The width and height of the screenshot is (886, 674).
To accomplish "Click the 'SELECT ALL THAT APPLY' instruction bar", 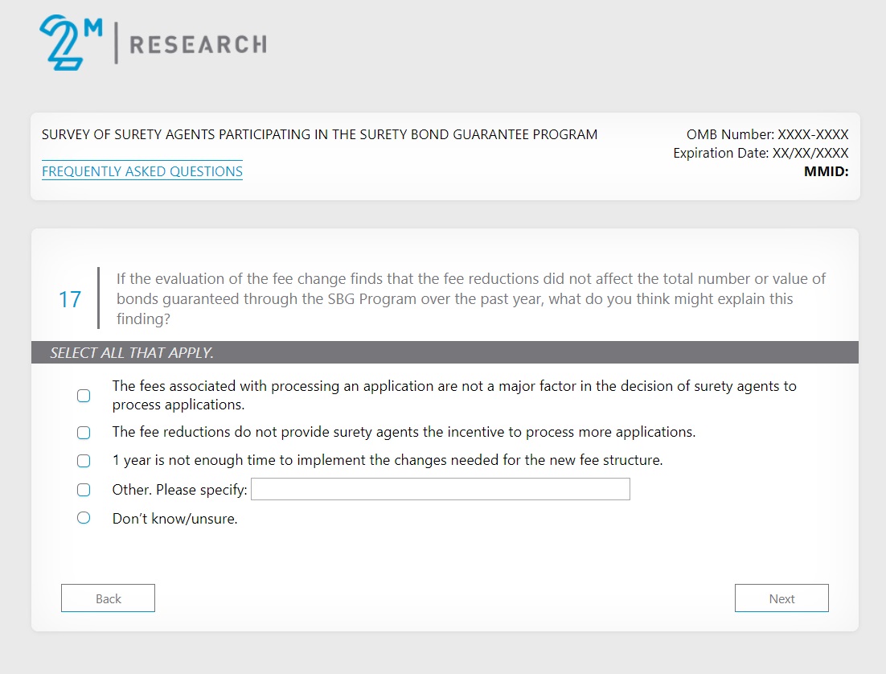I will click(x=445, y=352).
